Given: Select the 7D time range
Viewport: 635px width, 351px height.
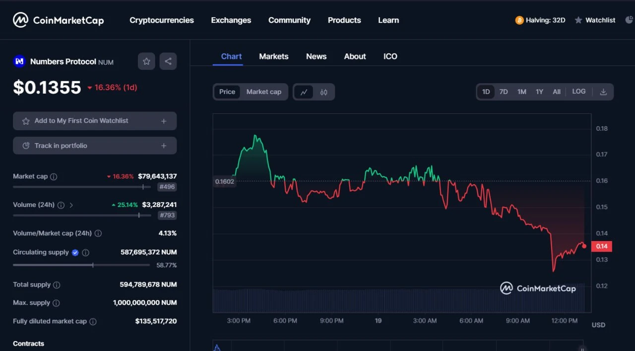Looking at the screenshot, I should (504, 92).
